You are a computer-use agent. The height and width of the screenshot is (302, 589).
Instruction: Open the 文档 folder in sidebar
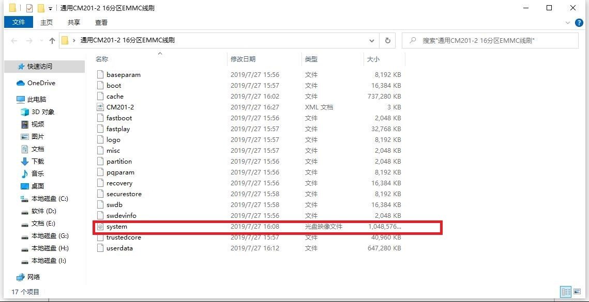pos(38,149)
